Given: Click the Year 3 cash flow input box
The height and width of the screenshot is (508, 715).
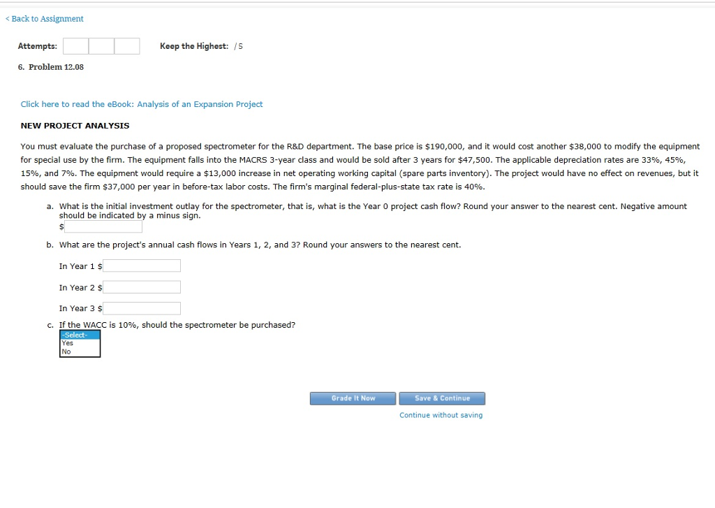Looking at the screenshot, I should coord(142,308).
